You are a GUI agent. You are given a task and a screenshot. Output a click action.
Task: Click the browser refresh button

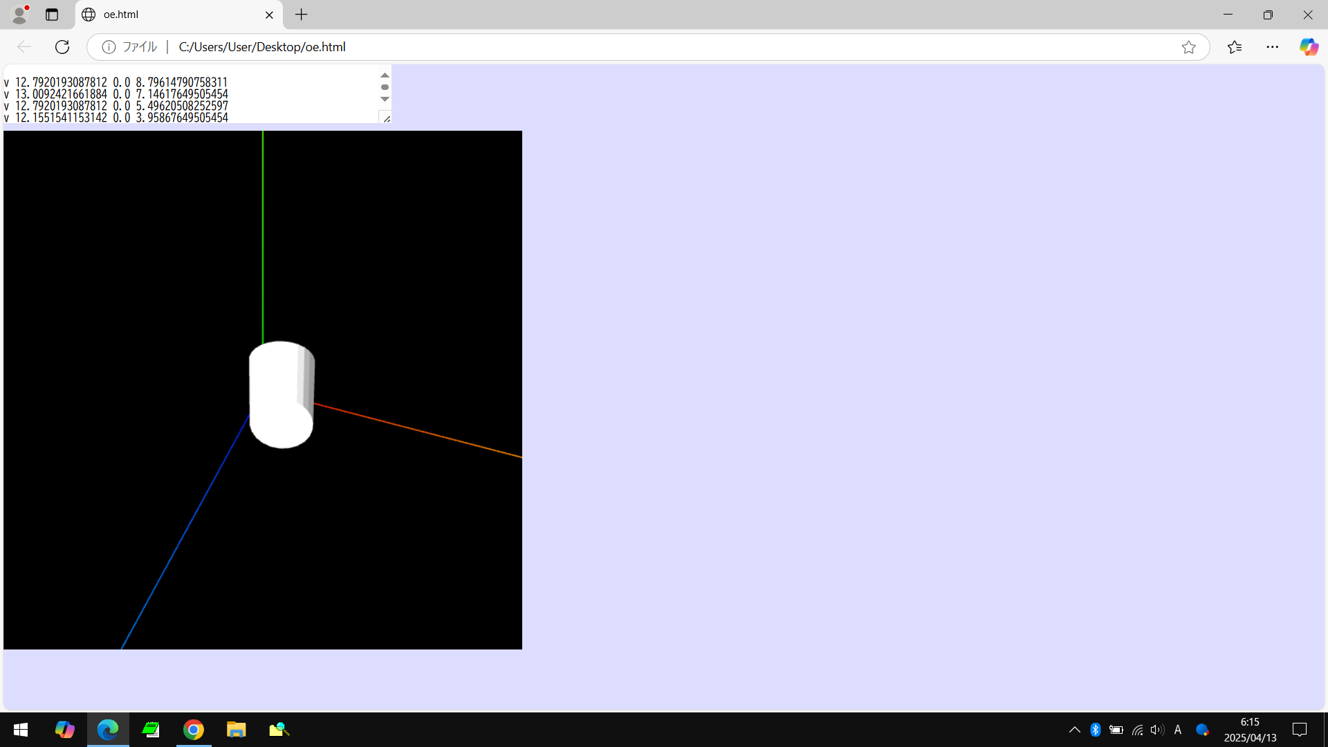click(x=62, y=47)
